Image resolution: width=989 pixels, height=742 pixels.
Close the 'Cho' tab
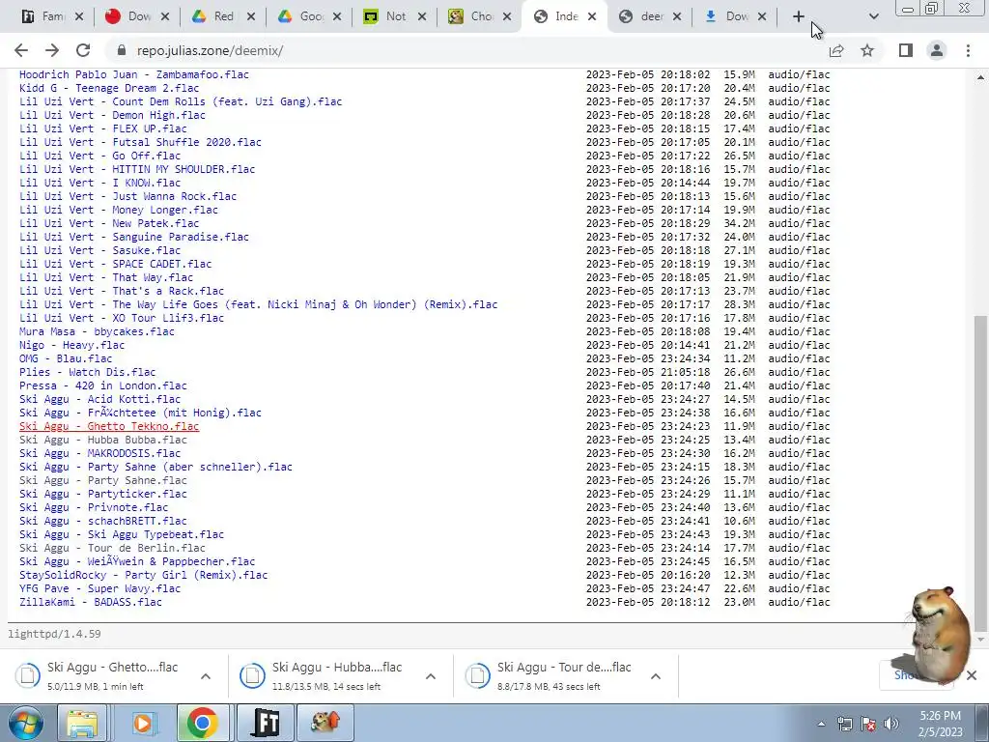[507, 17]
